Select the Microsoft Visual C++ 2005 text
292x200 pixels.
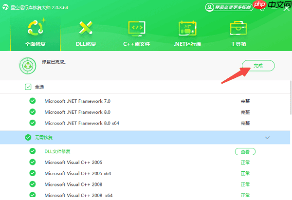coord(73,163)
